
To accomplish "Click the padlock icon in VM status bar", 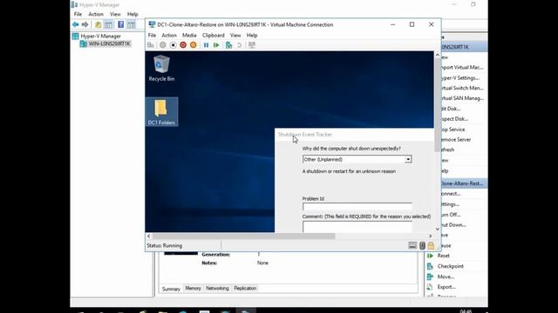I will (x=431, y=245).
